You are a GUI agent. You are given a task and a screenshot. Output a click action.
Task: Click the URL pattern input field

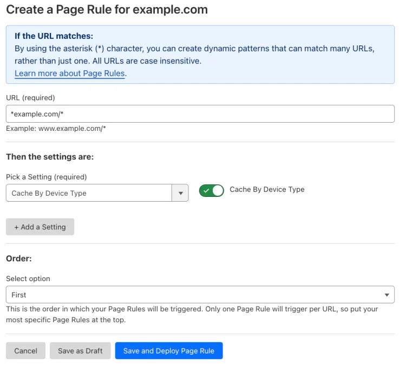click(200, 114)
